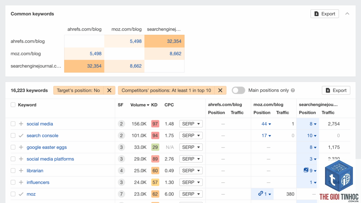Viewport: 361px width, 203px height.
Task: Click the KD 29 badge for google easter eggs
Action: click(155, 147)
